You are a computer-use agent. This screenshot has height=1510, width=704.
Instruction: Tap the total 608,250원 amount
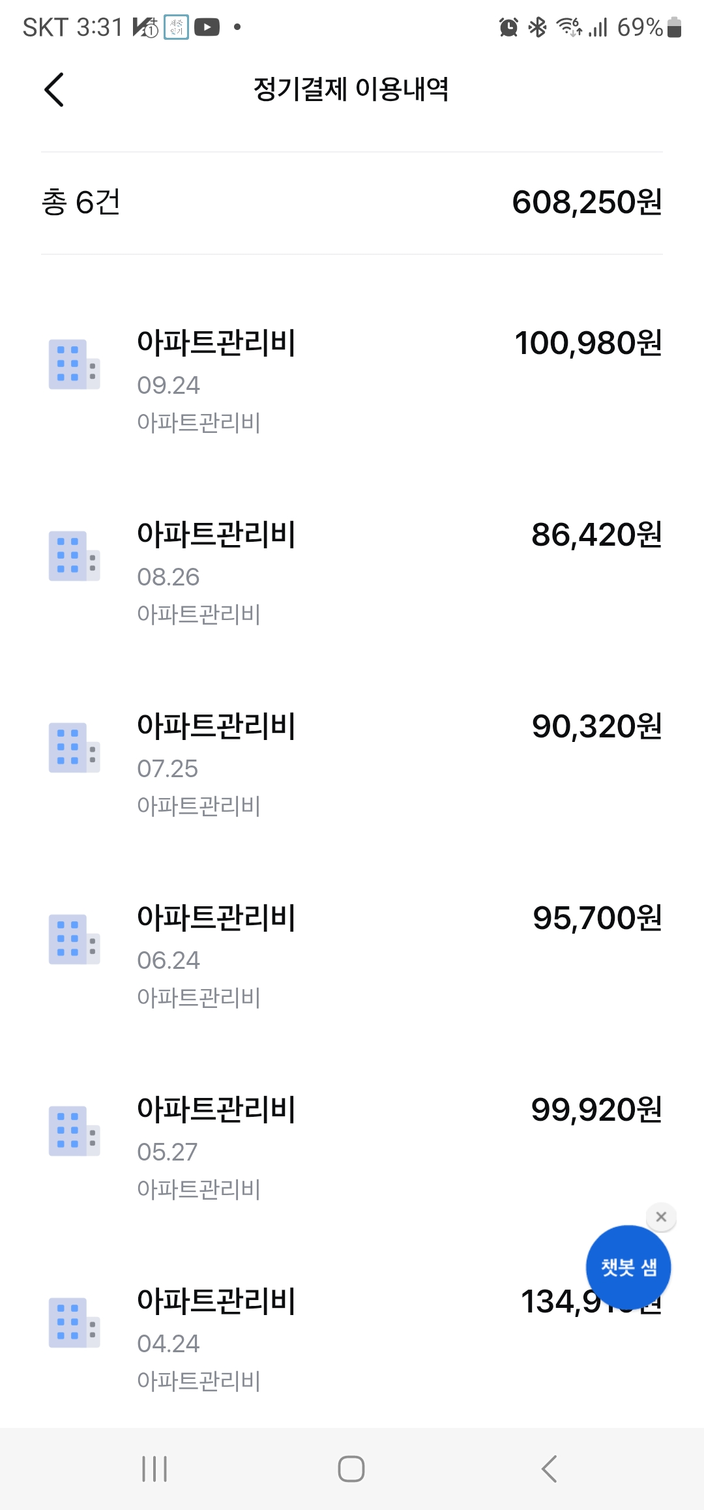pos(587,202)
